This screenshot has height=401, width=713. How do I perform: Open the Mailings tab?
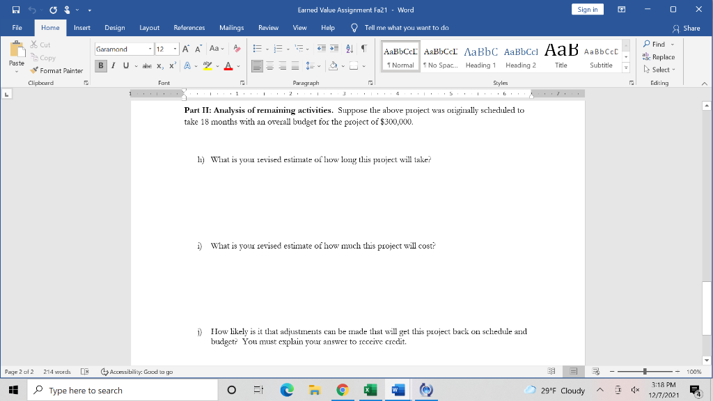pyautogui.click(x=231, y=28)
